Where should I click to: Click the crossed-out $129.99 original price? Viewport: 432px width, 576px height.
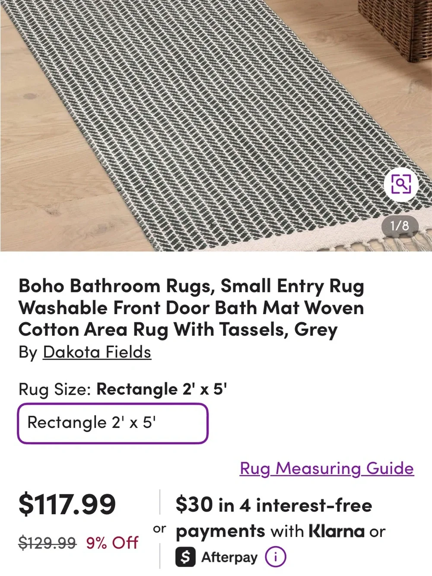click(47, 542)
